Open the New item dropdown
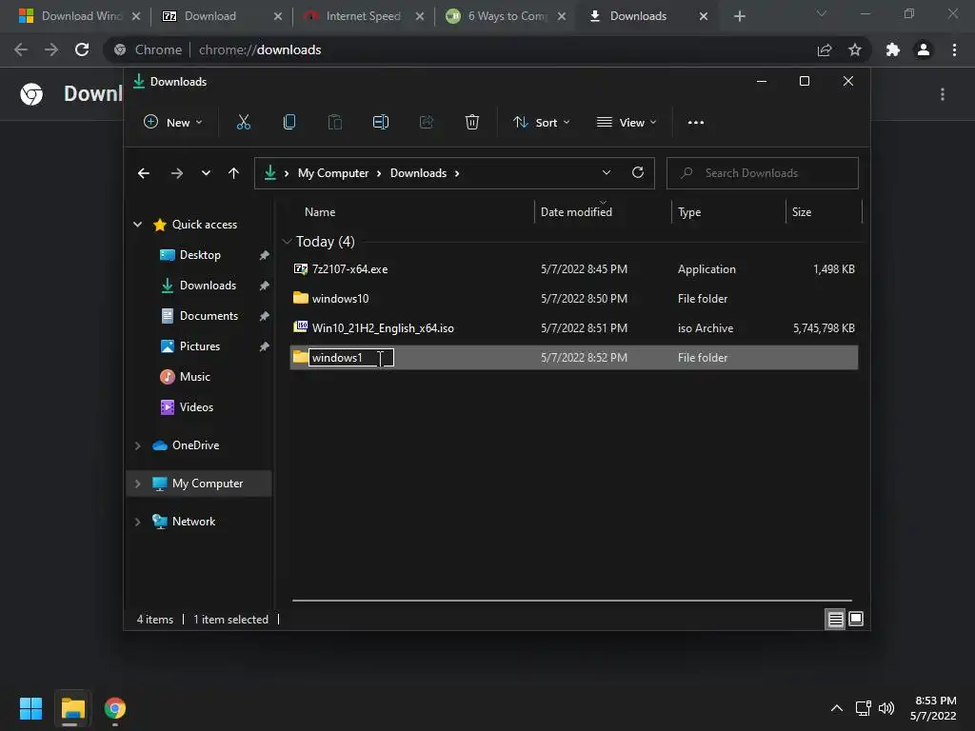The width and height of the screenshot is (975, 731). pos(173,123)
